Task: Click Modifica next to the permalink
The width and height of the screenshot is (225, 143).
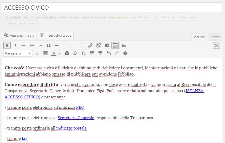Action: pos(144,17)
